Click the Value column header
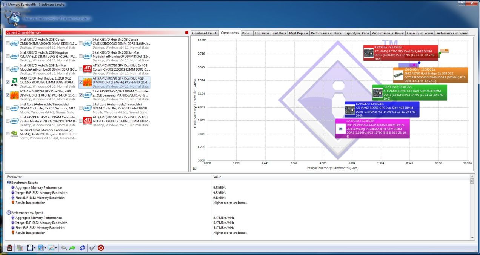 click(x=341, y=177)
